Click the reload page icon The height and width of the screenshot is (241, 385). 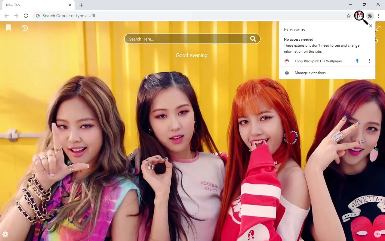26,16
